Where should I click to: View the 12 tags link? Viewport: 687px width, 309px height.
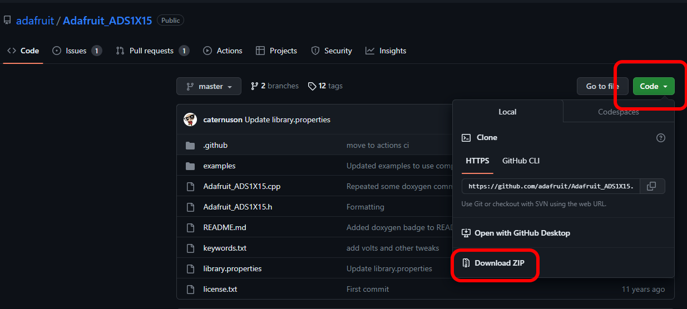point(325,86)
